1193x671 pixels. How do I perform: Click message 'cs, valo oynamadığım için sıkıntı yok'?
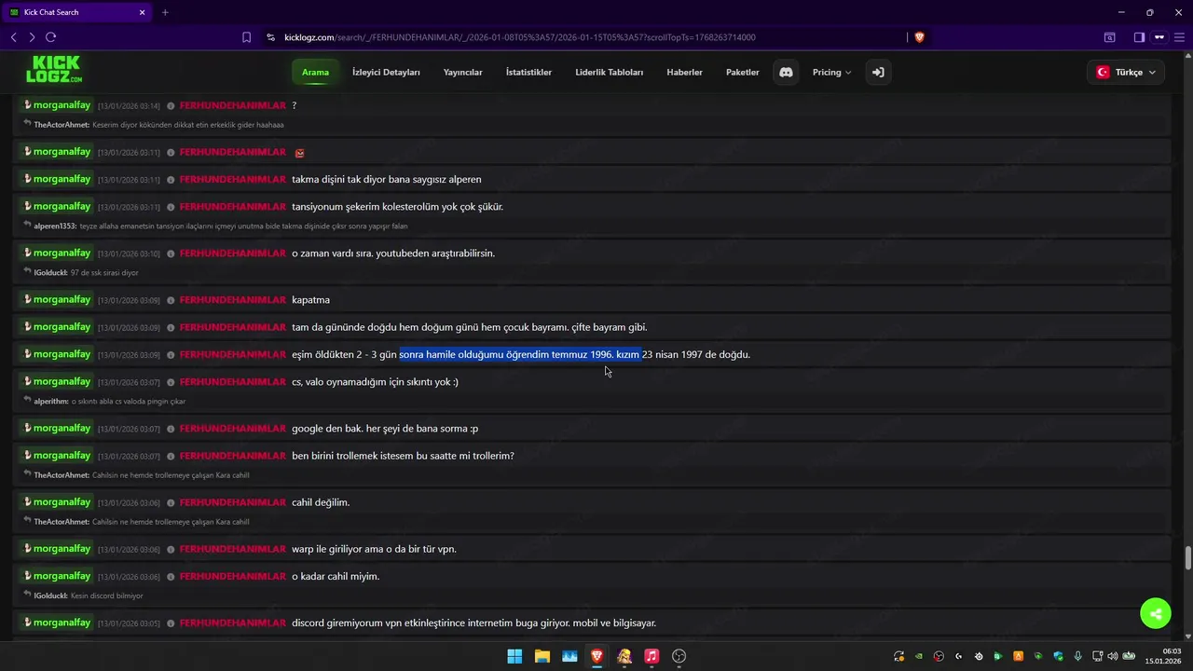coord(375,382)
